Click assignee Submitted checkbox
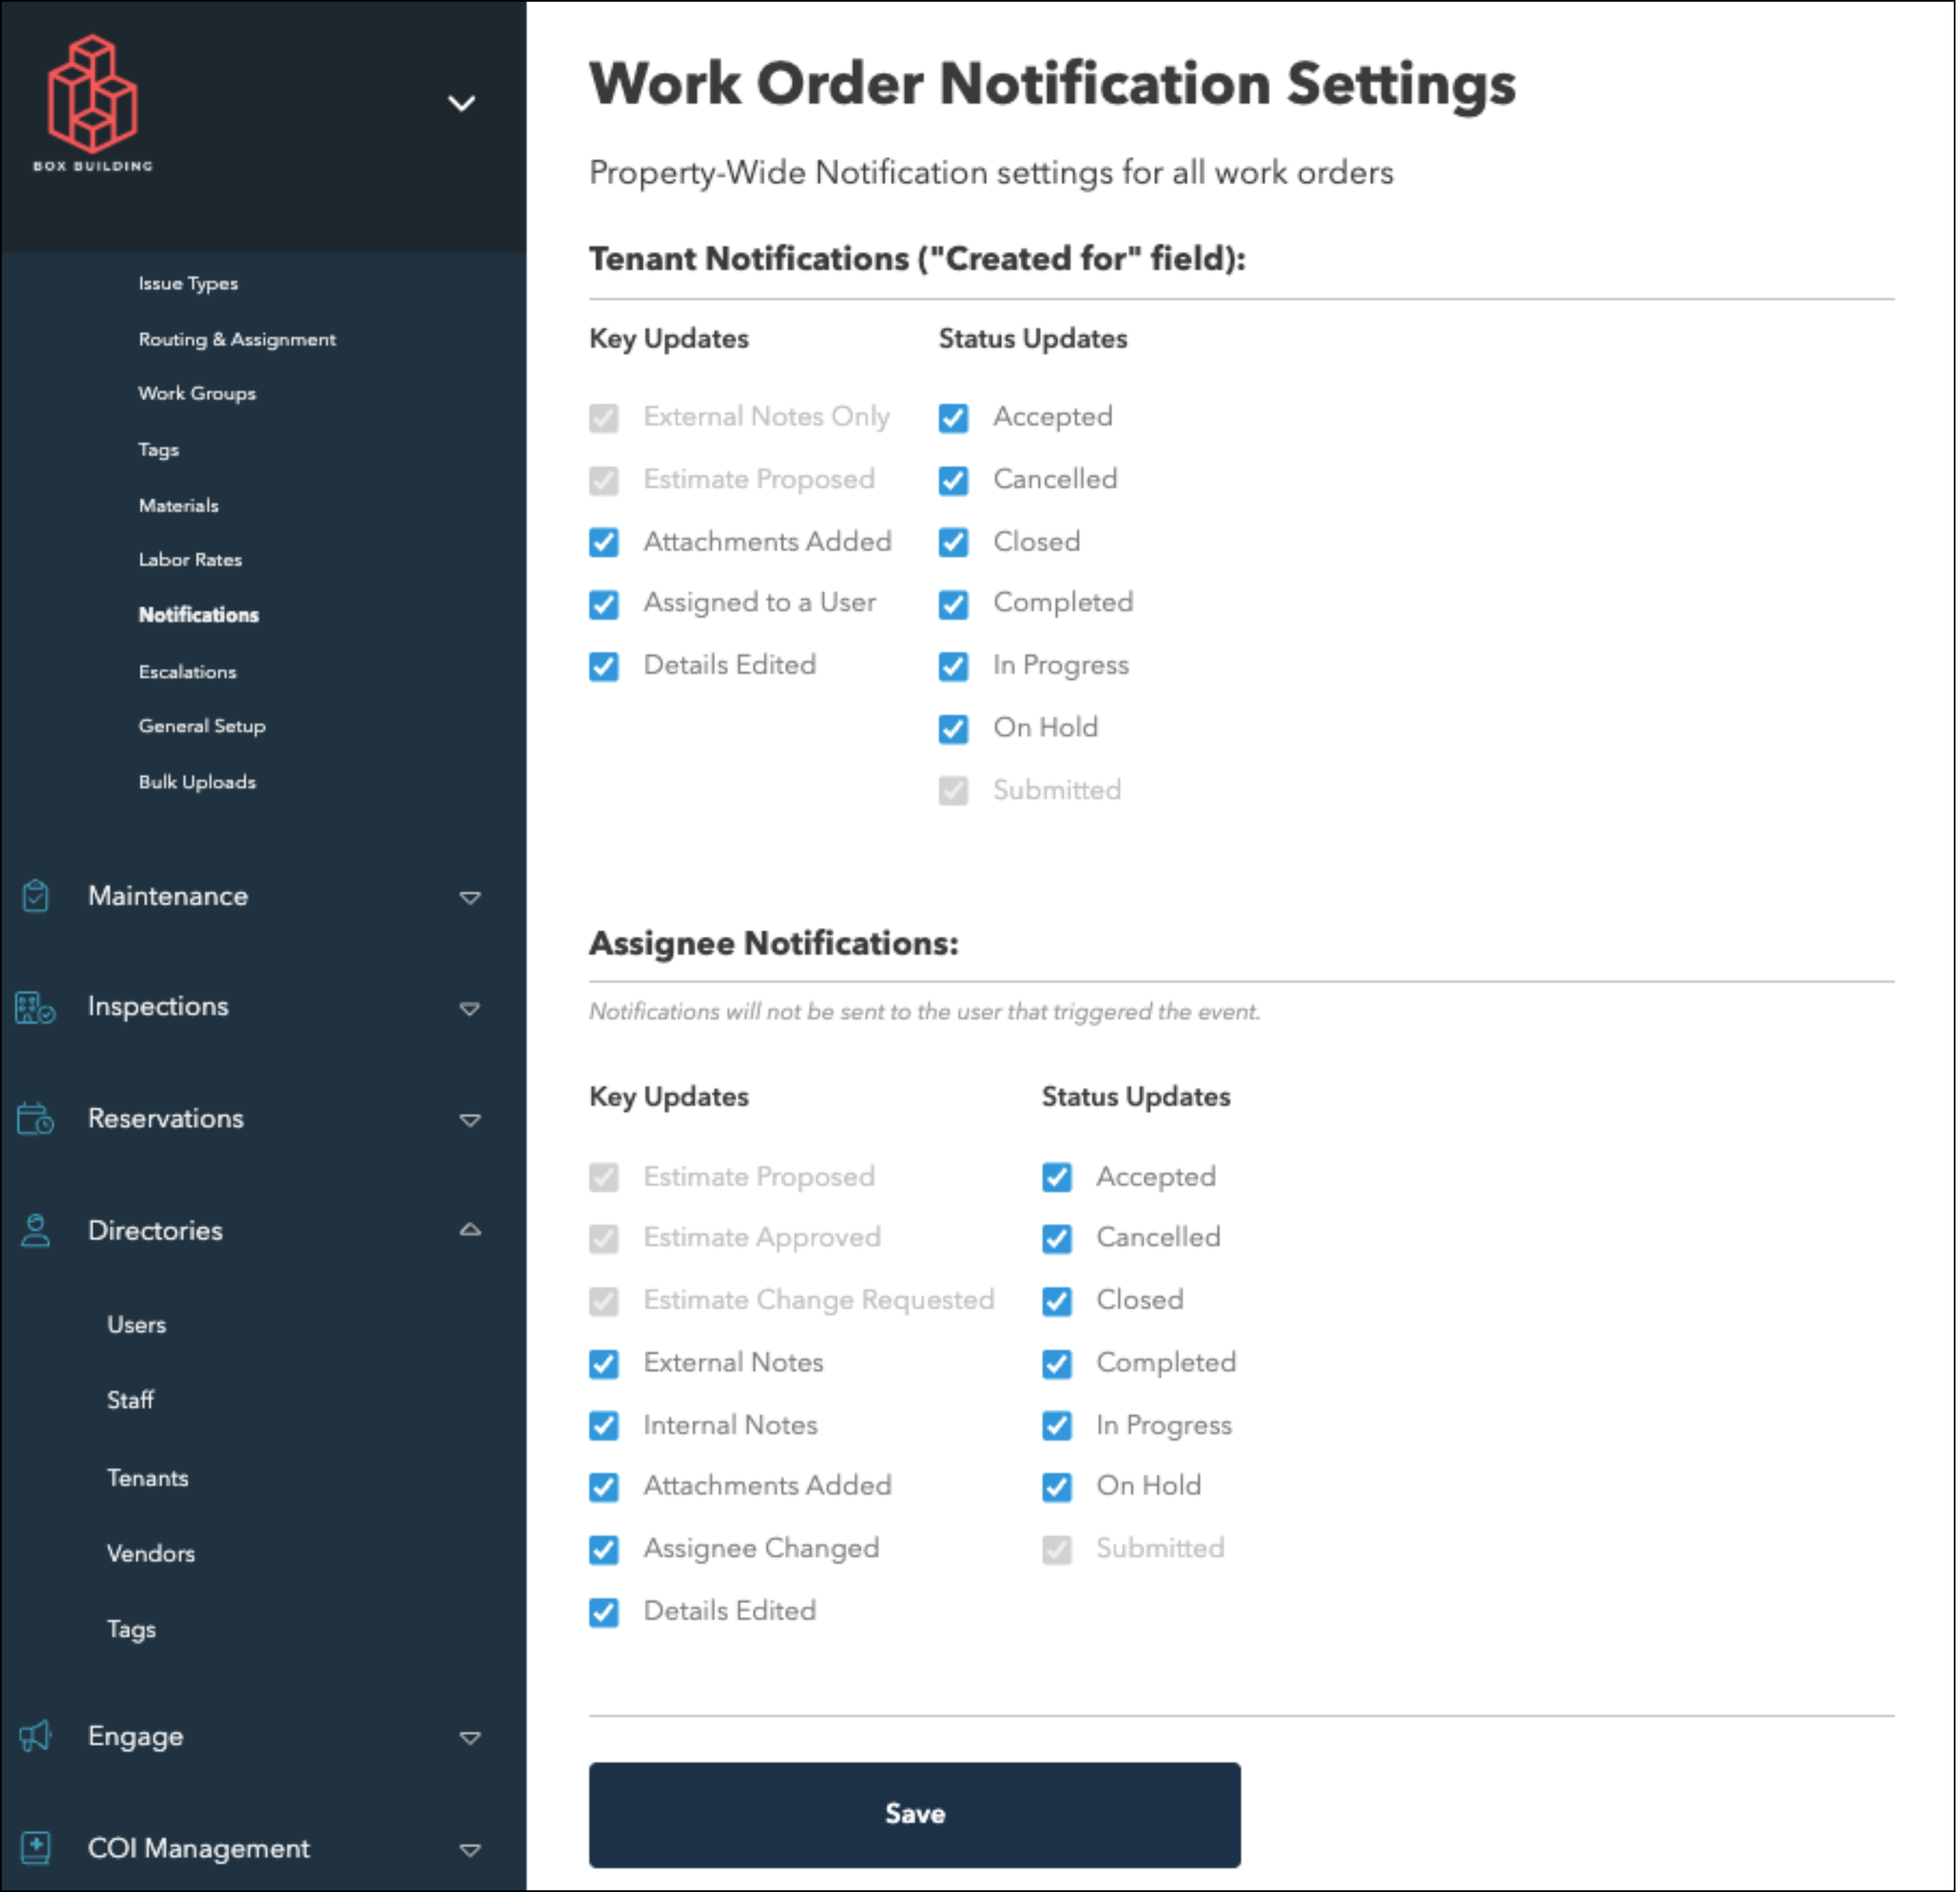This screenshot has height=1892, width=1960. tap(1057, 1550)
